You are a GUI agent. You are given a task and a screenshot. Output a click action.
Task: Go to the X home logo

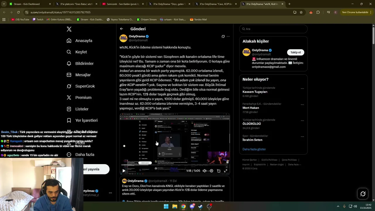click(69, 29)
